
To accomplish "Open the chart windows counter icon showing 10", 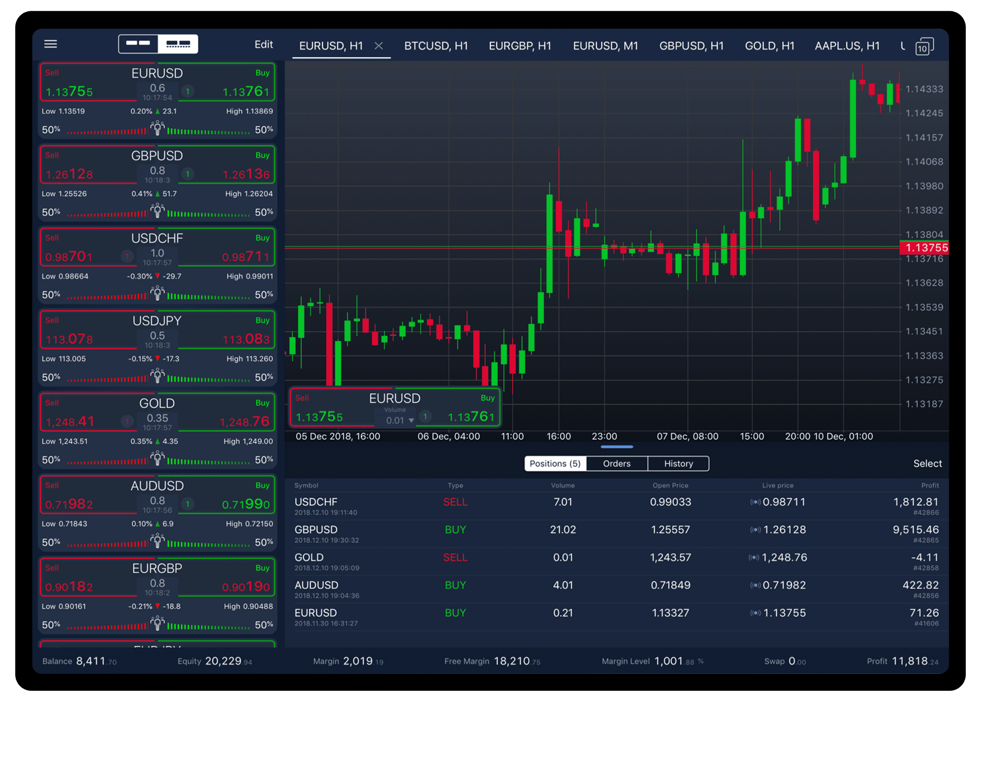I will 924,46.
